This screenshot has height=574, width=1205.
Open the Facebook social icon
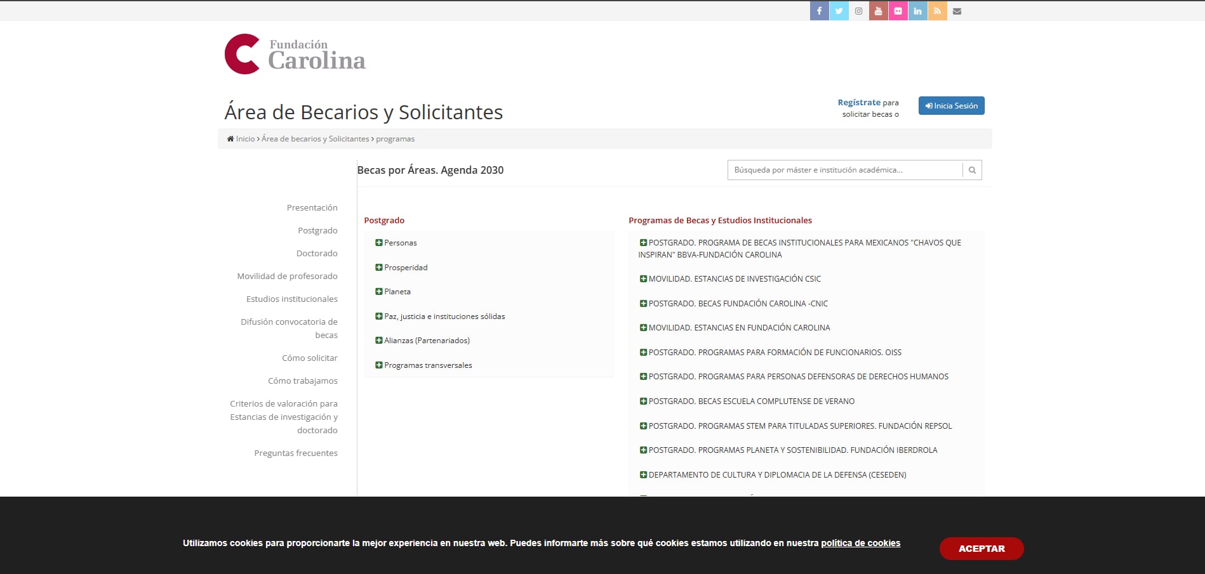click(x=819, y=11)
